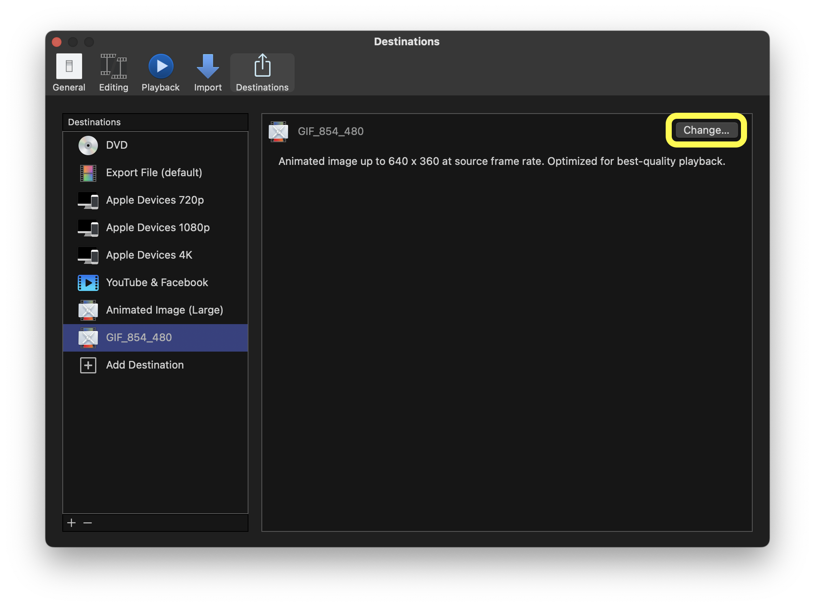Click the GIF_854_480 list icon
The width and height of the screenshot is (815, 607).
88,338
